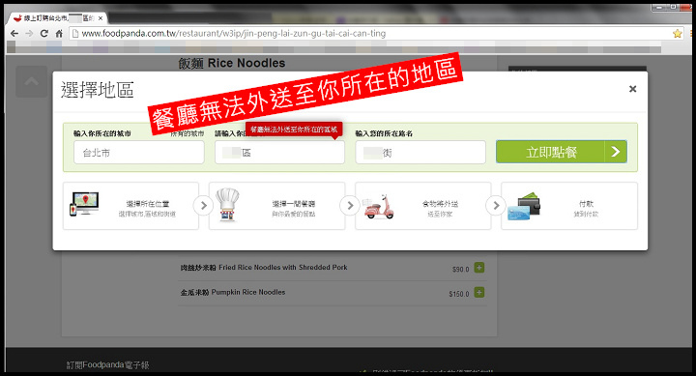Click the 選擇地區 dialog title
The image size is (696, 376).
point(98,90)
